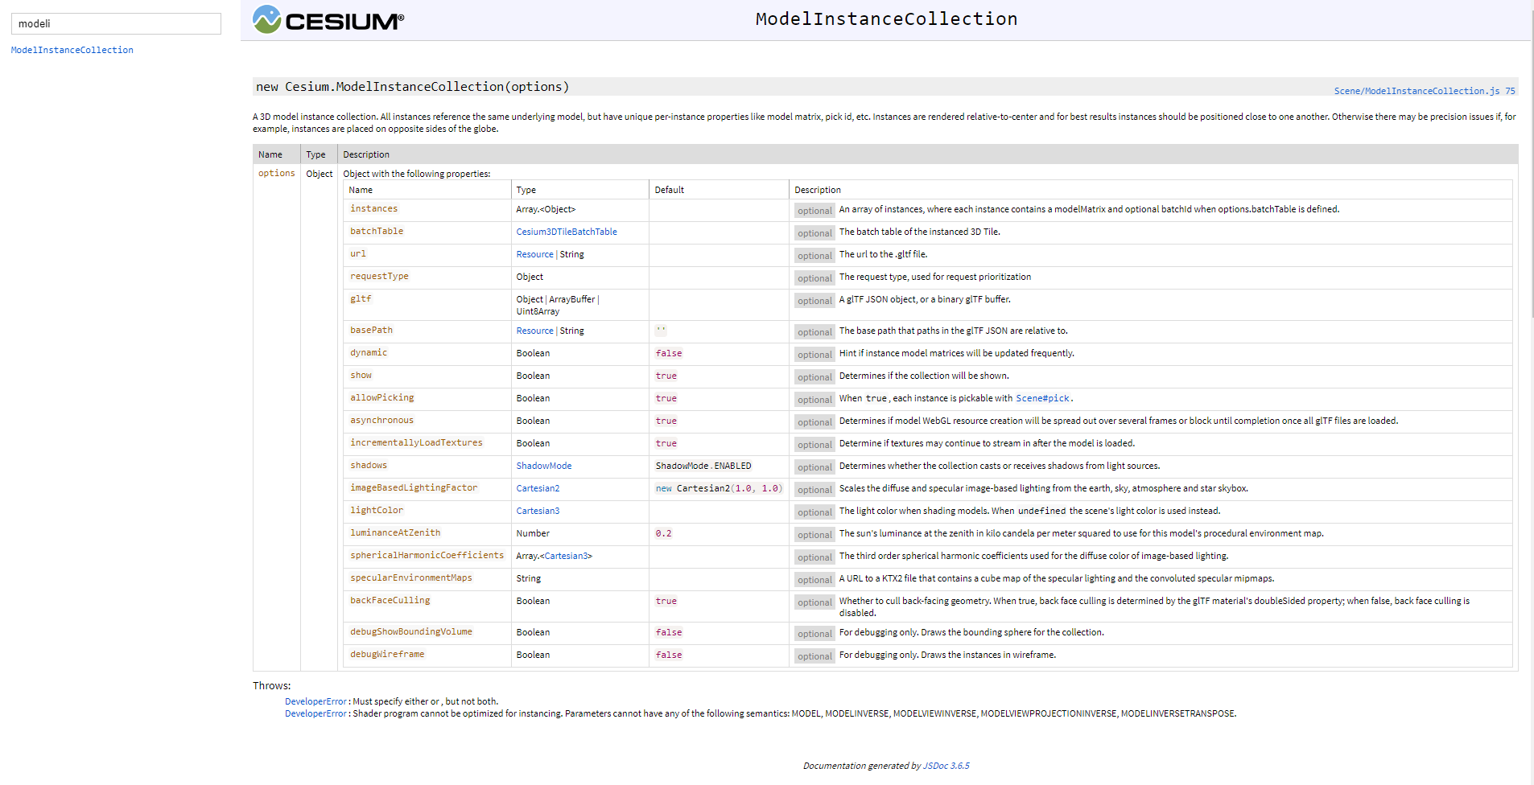
Task: Click the optional badge in debugWireframe row
Action: point(814,656)
